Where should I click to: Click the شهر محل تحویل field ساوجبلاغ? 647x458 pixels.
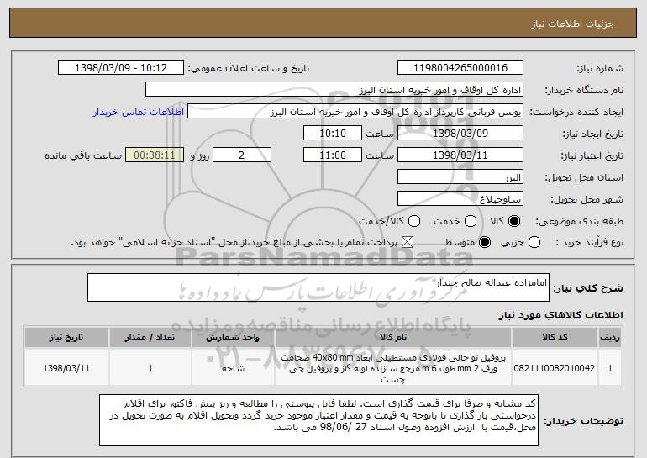[x=460, y=199]
